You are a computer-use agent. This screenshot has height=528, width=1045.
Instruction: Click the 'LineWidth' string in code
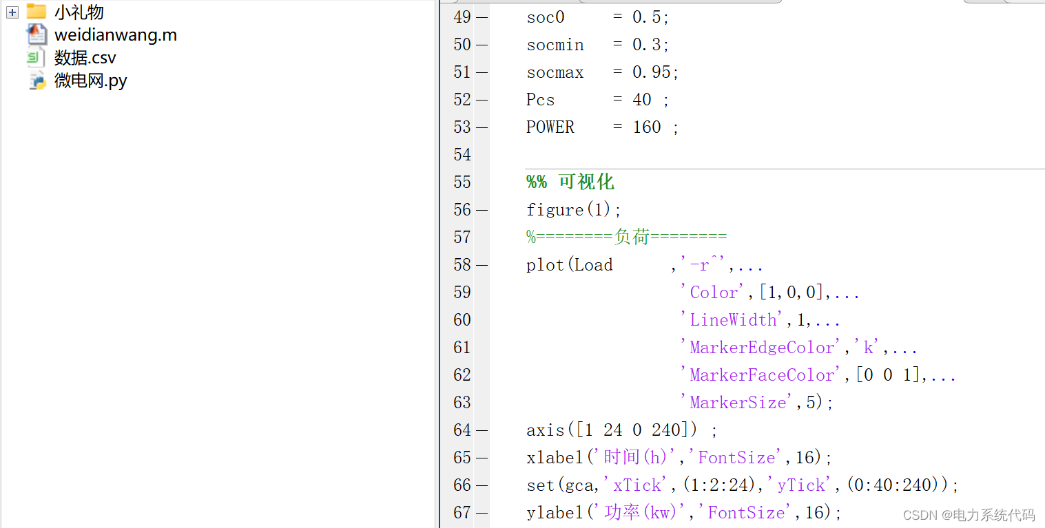point(732,320)
